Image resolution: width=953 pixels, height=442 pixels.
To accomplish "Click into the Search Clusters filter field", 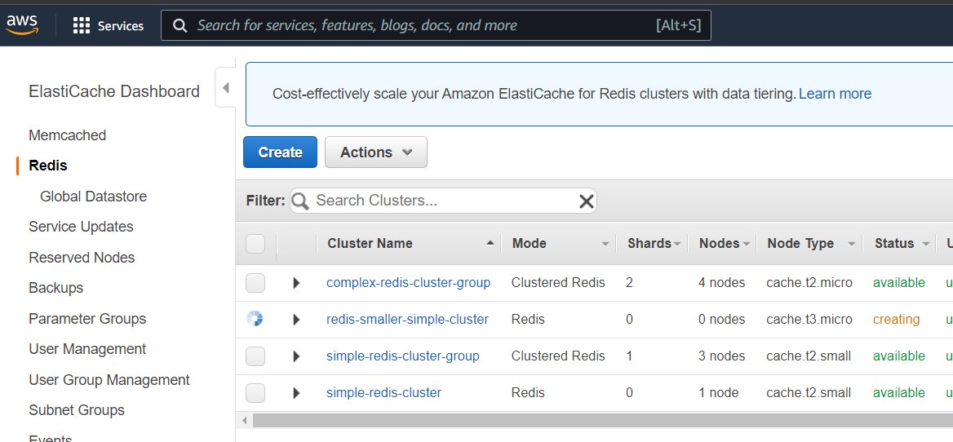I will point(443,201).
